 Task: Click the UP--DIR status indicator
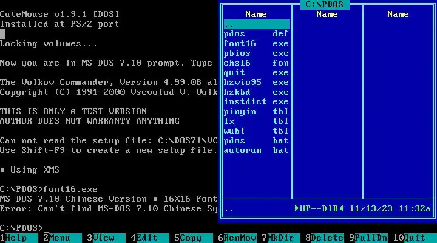pyautogui.click(x=319, y=209)
